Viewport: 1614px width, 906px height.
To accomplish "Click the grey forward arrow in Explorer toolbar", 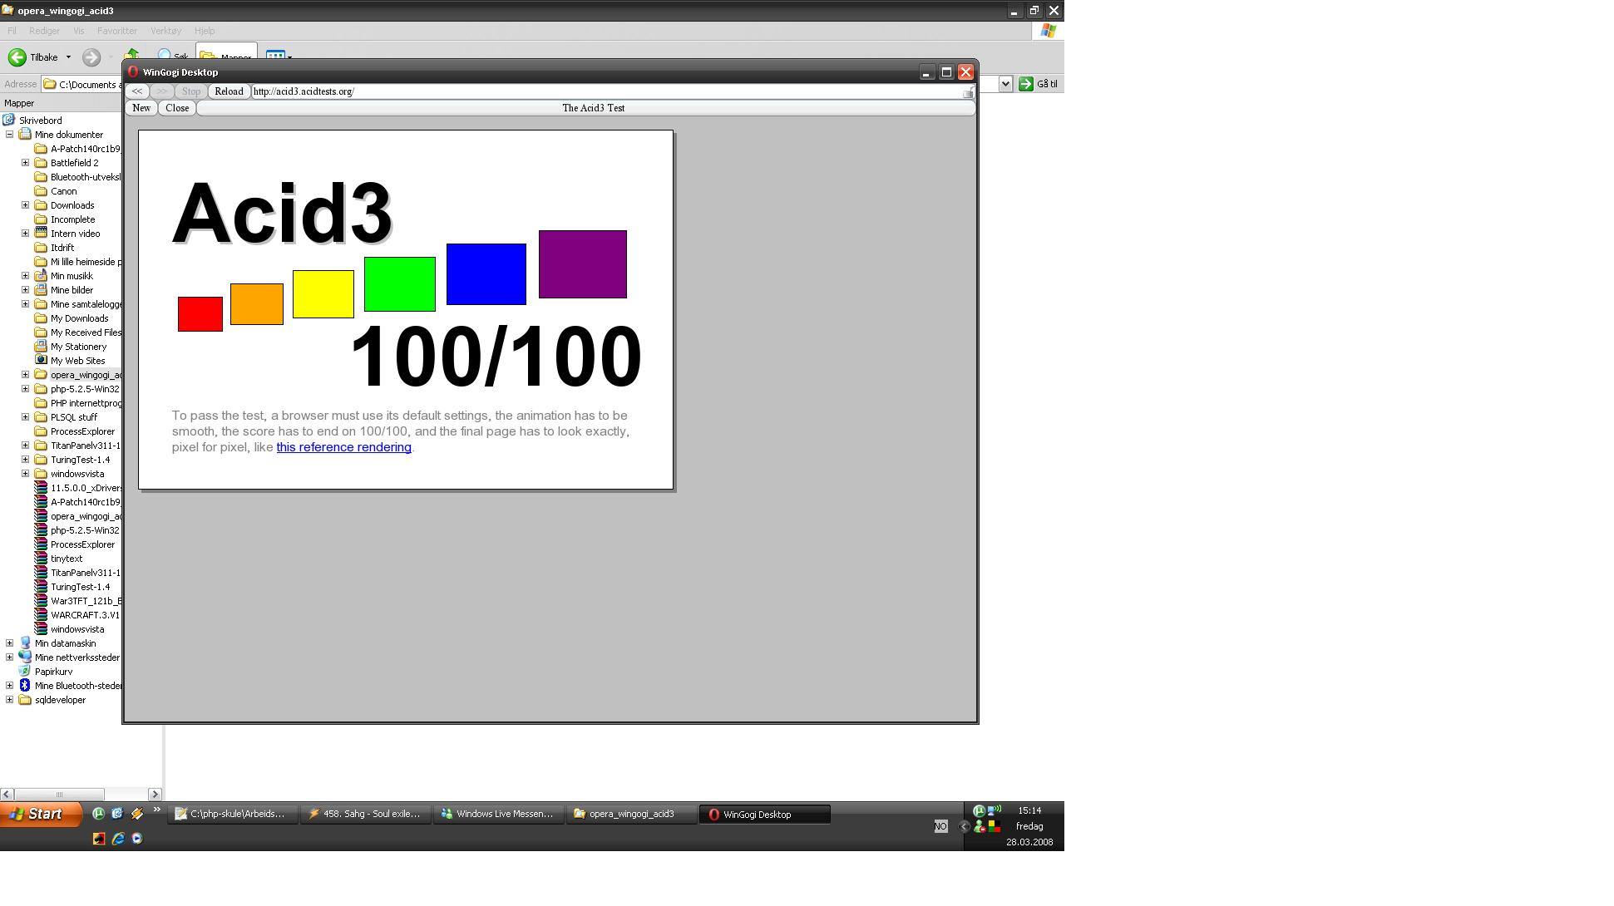I will (x=91, y=57).
